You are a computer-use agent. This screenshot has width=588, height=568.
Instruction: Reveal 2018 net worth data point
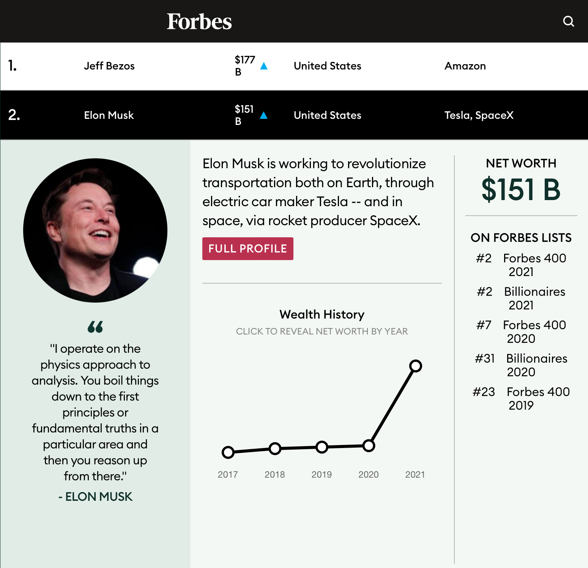pos(275,448)
